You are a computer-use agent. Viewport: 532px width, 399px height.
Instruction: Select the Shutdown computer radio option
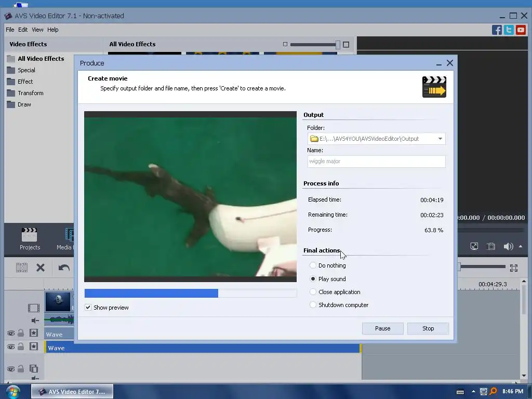pos(313,304)
